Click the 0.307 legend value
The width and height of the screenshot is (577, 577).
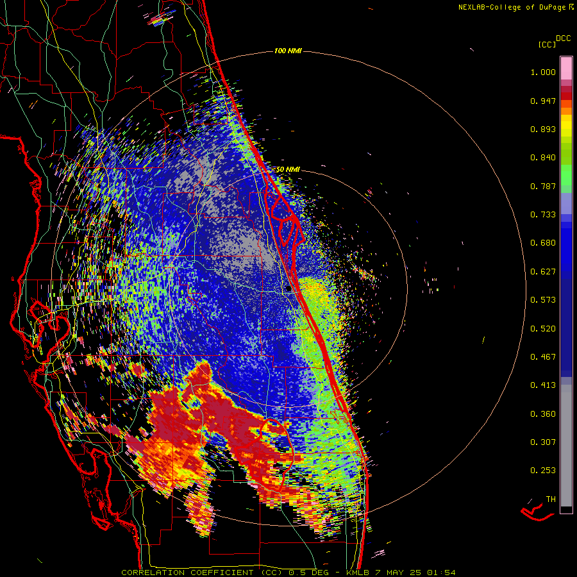tap(543, 442)
